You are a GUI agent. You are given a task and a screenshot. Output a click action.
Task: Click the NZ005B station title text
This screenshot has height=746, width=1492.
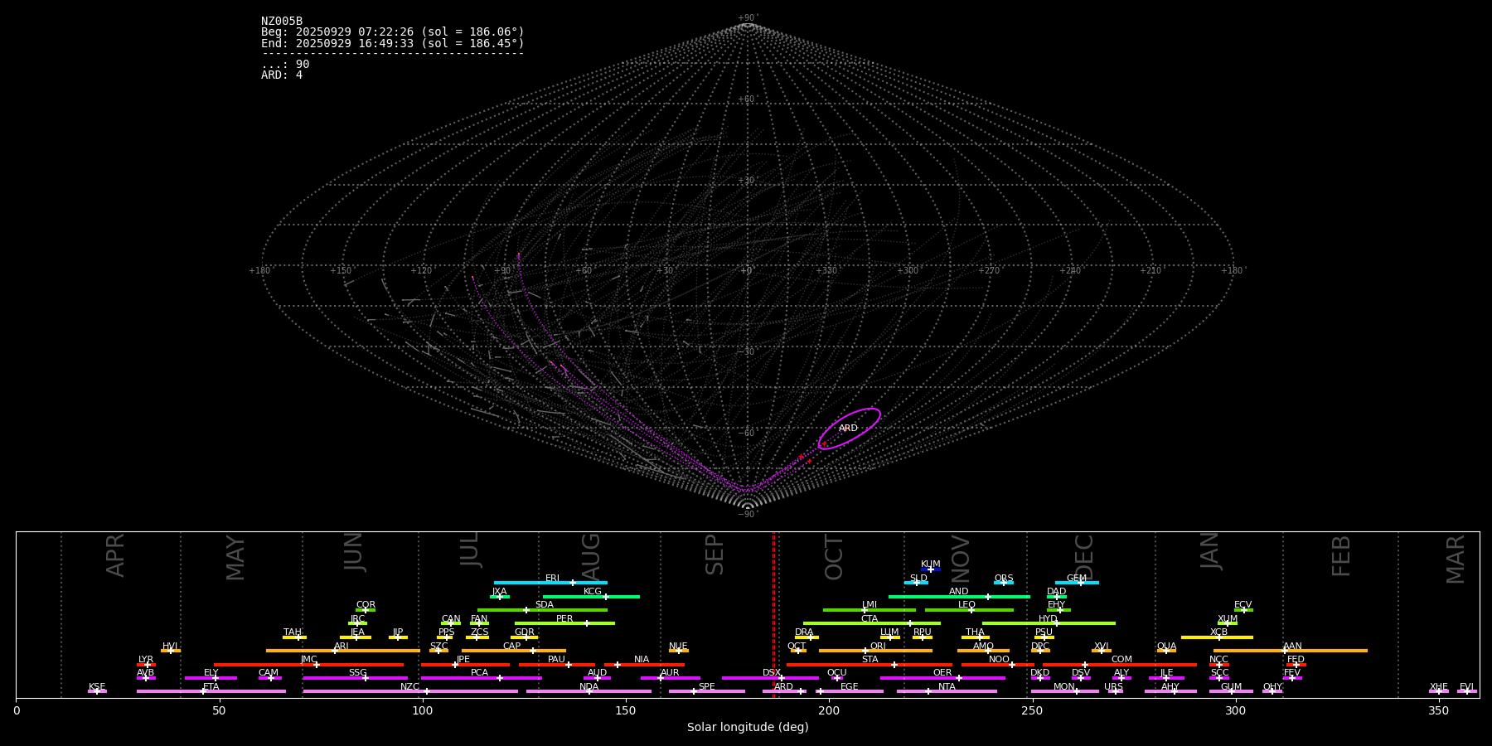coord(282,22)
